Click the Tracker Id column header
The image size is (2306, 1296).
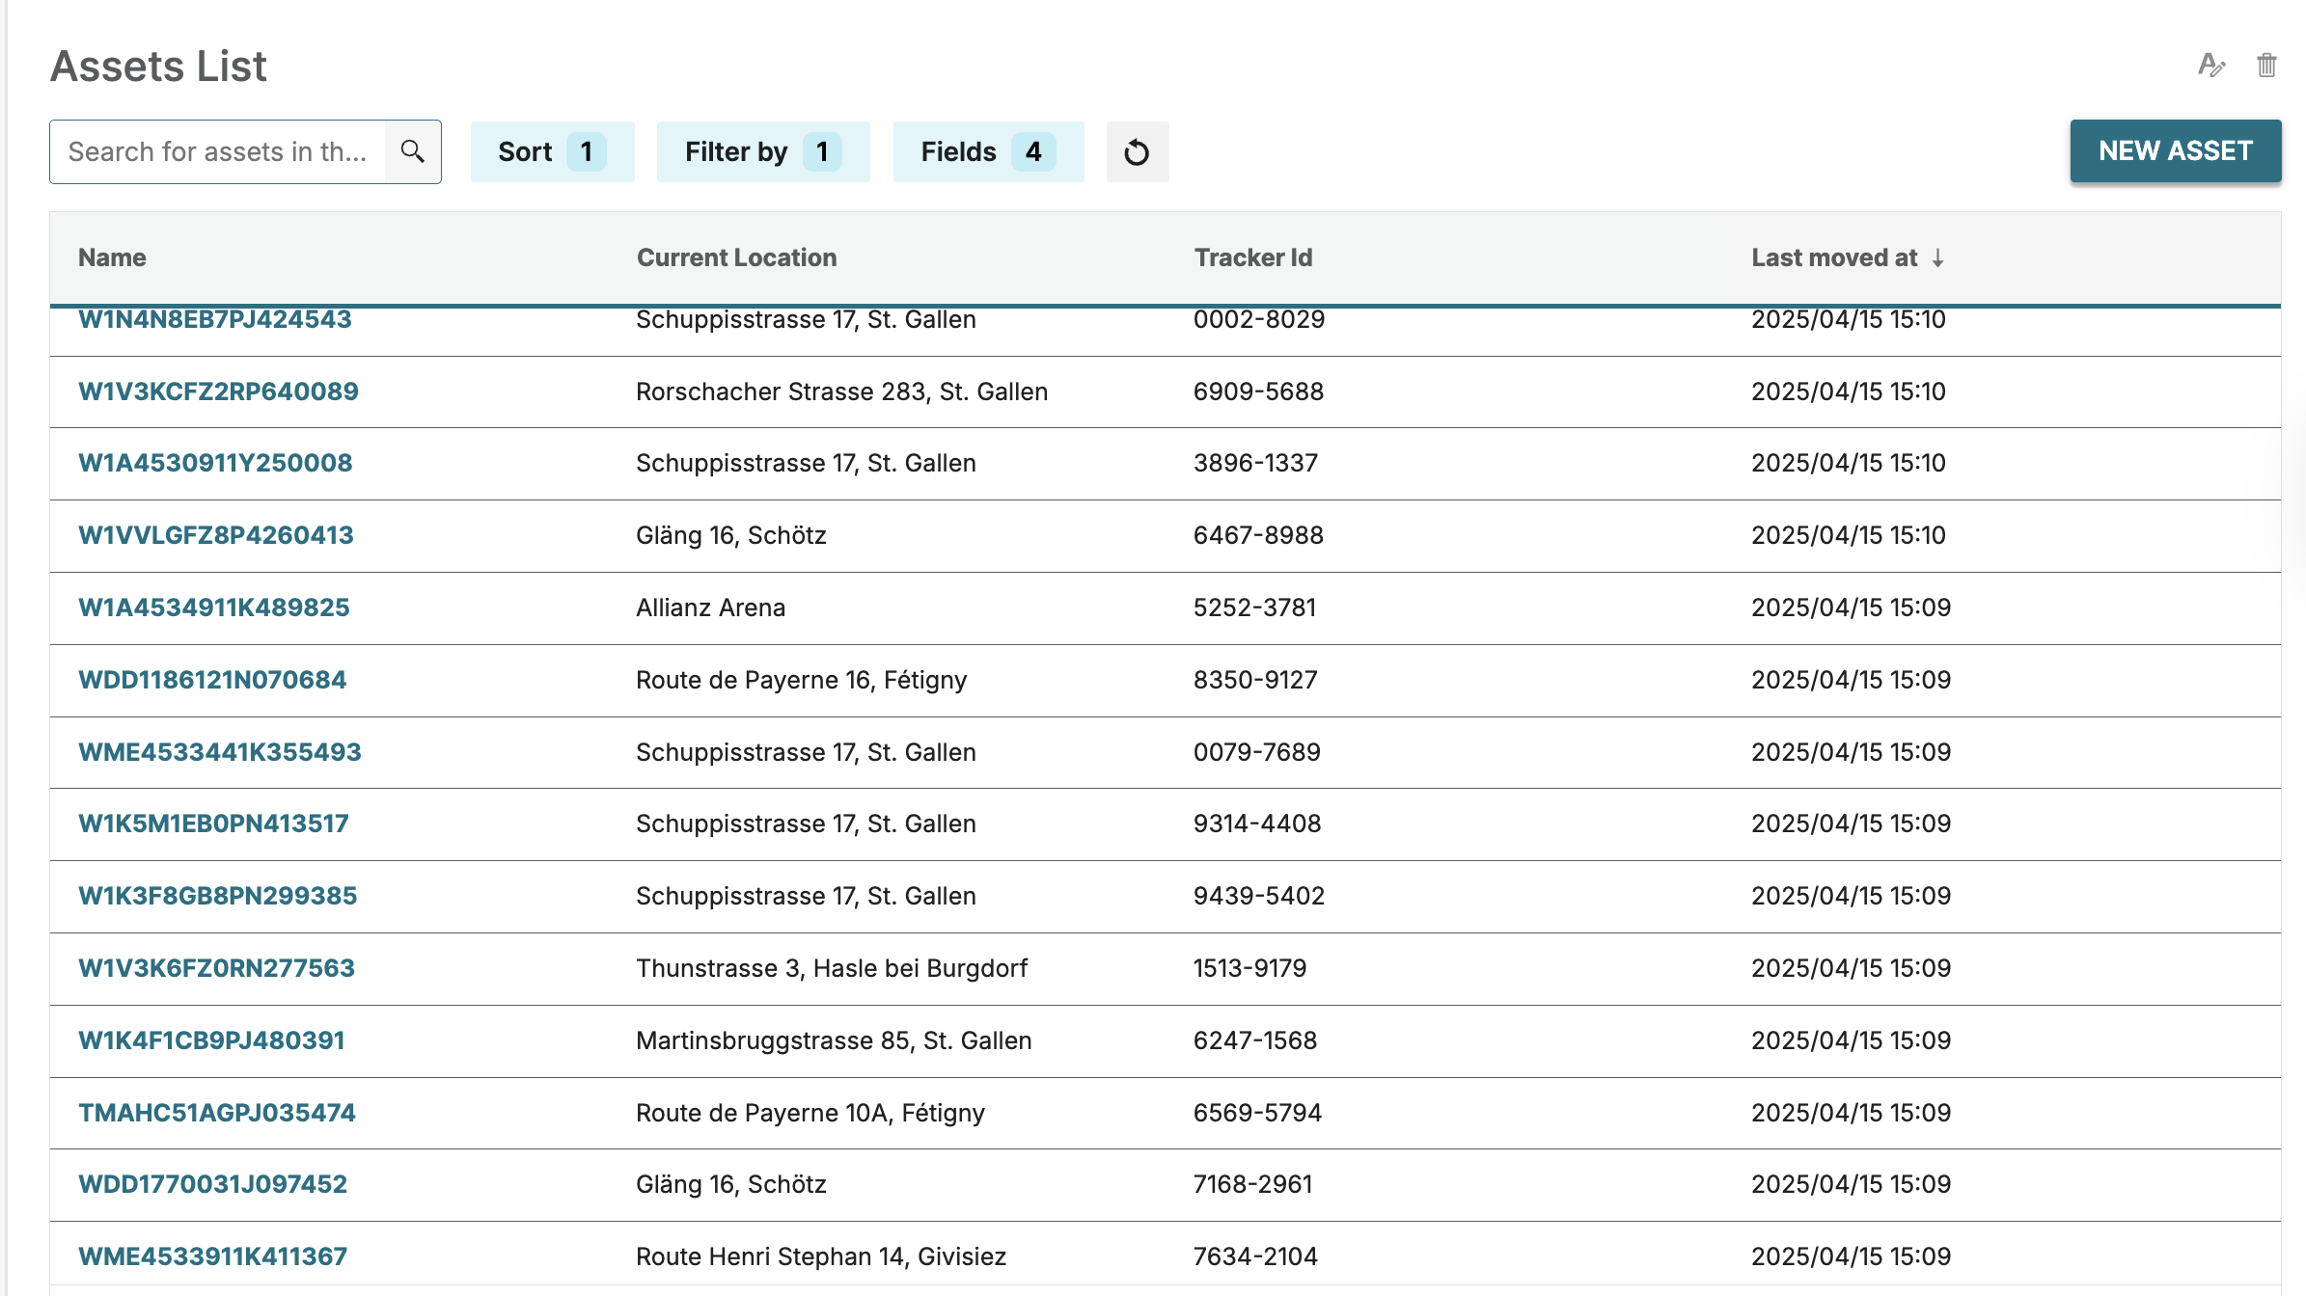click(x=1252, y=257)
